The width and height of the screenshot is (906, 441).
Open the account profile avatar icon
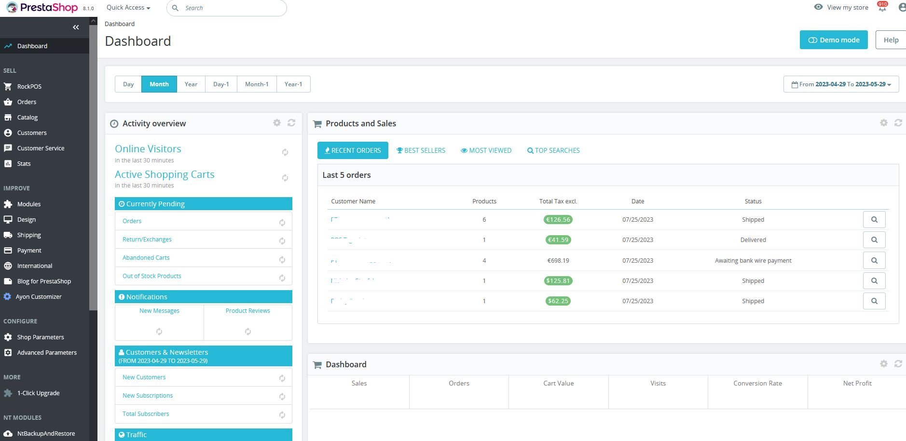coord(902,7)
